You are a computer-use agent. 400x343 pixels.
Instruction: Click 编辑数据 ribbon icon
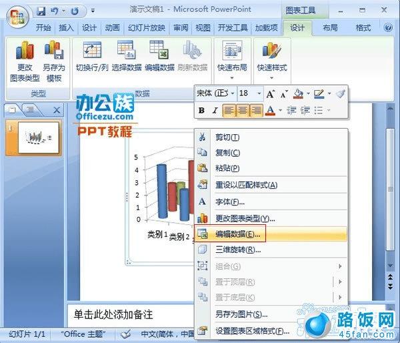pos(159,56)
